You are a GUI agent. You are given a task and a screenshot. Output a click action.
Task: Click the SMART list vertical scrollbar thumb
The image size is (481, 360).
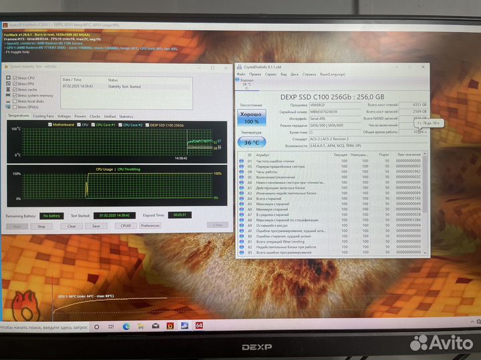click(425, 184)
